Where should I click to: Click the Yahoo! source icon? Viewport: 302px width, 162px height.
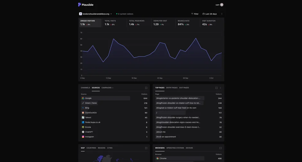pos(83,117)
